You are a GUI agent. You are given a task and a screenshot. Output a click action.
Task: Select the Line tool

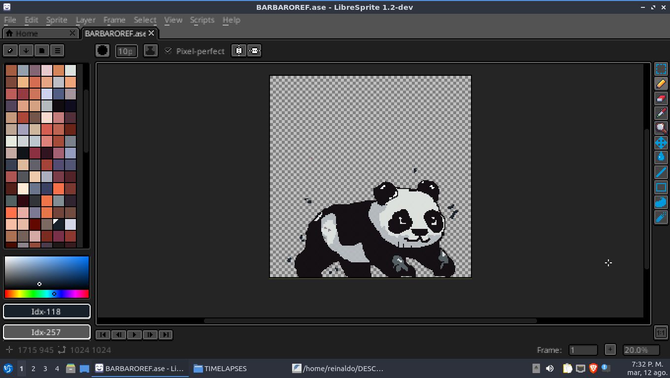[x=661, y=172]
